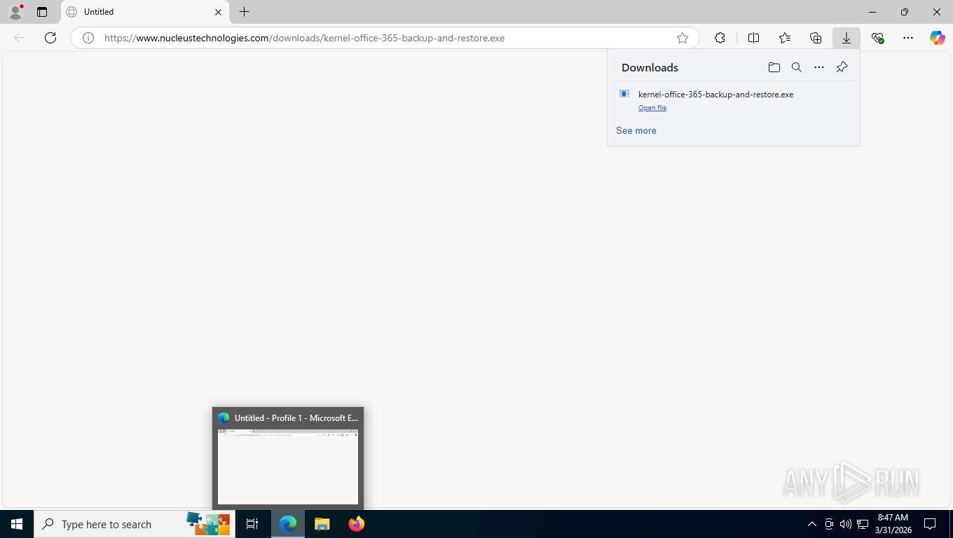Click the downloaded exe file icon
The image size is (953, 538).
pos(624,94)
